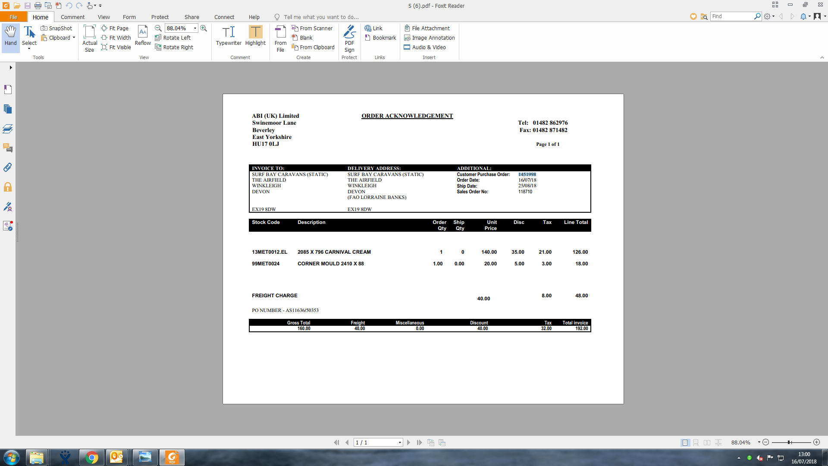
Task: Expand the Clipboard dropdown arrow
Action: 74,38
